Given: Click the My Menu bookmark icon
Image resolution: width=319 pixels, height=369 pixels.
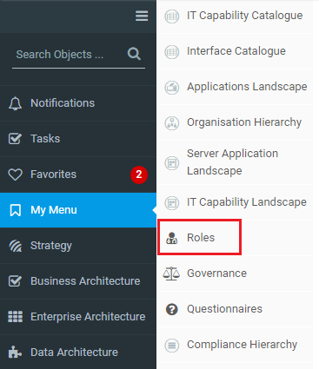Looking at the screenshot, I should 15,210.
